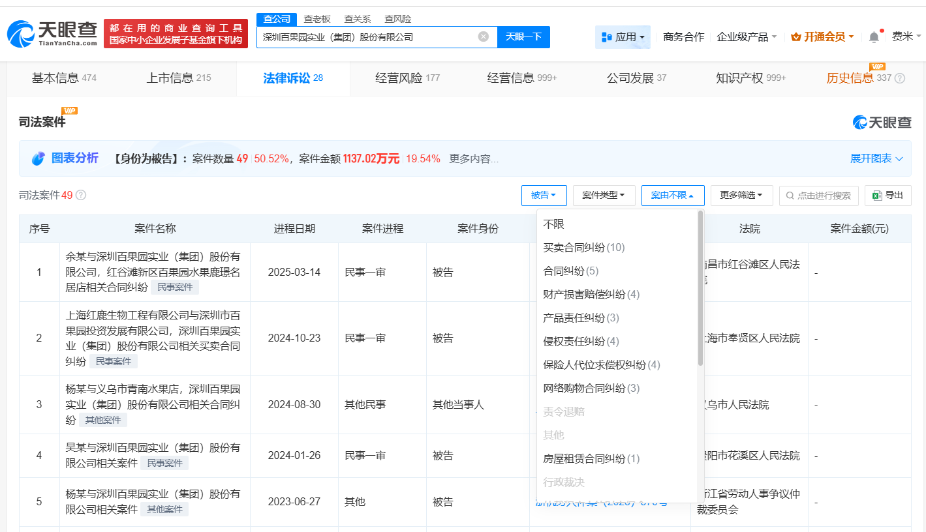The height and width of the screenshot is (532, 926).
Task: Switch to the 查老板 tab
Action: (317, 19)
